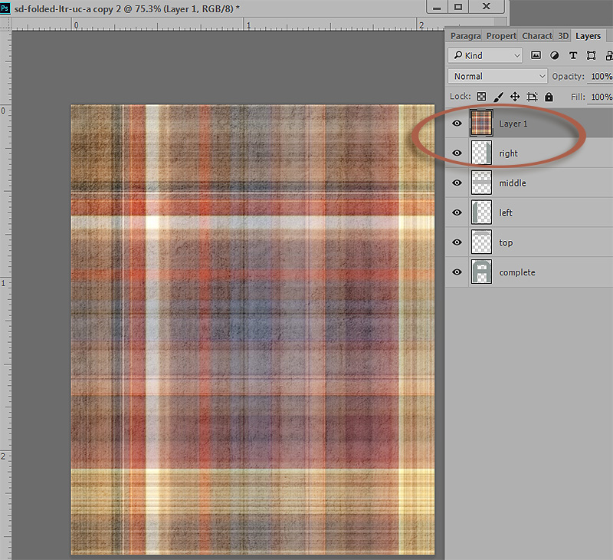This screenshot has width=613, height=560.
Task: Hide the middle layer eye icon
Action: tap(457, 183)
